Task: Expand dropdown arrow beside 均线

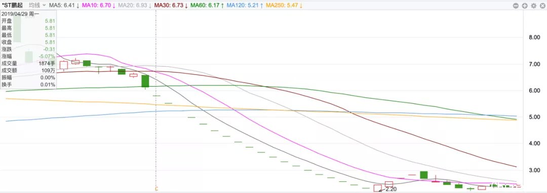Action: (44, 6)
